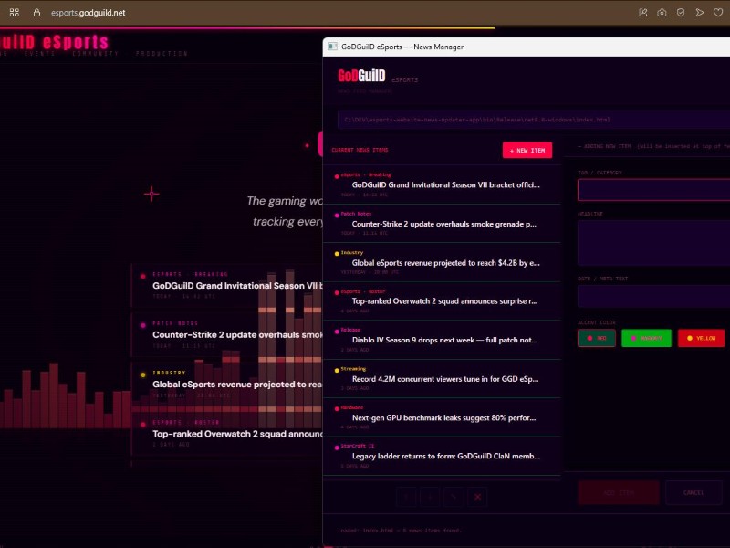Select Top-ranked Overwatch 2 item in News Manager
Viewport: 730px width, 548px height.
(442, 301)
